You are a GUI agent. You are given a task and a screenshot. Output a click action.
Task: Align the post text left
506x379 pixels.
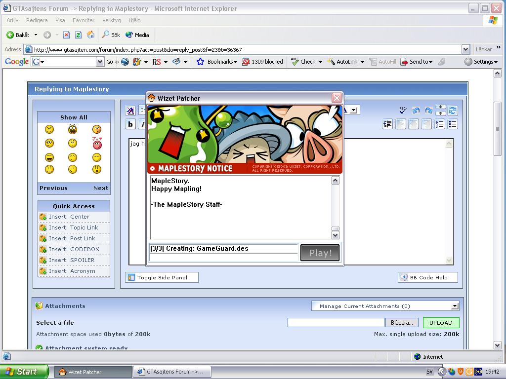[400, 124]
